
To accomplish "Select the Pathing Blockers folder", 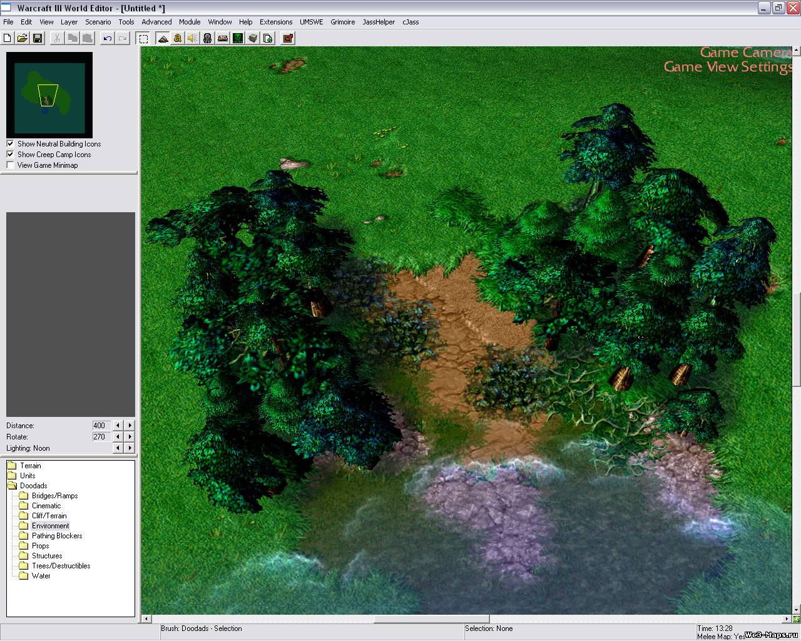I will point(57,536).
